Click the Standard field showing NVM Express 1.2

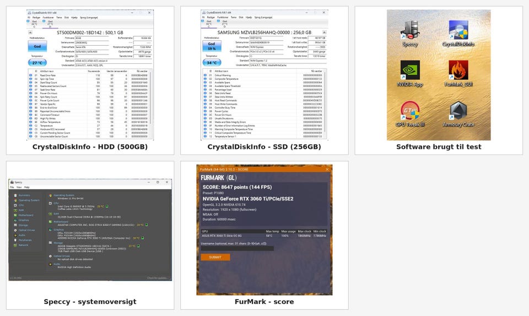[288, 61]
